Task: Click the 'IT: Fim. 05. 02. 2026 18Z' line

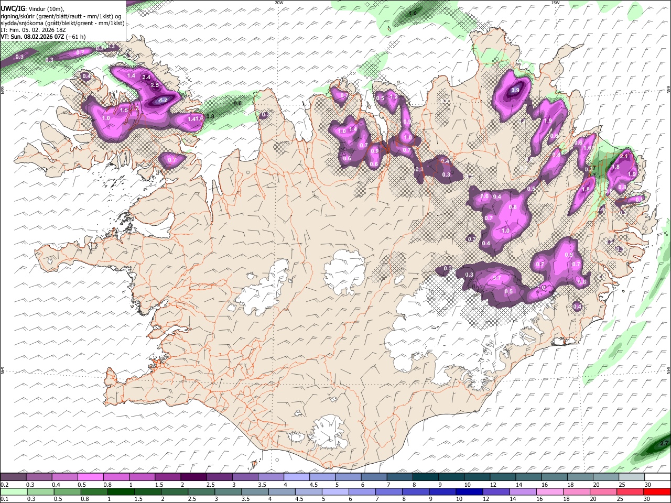Action: (33, 30)
